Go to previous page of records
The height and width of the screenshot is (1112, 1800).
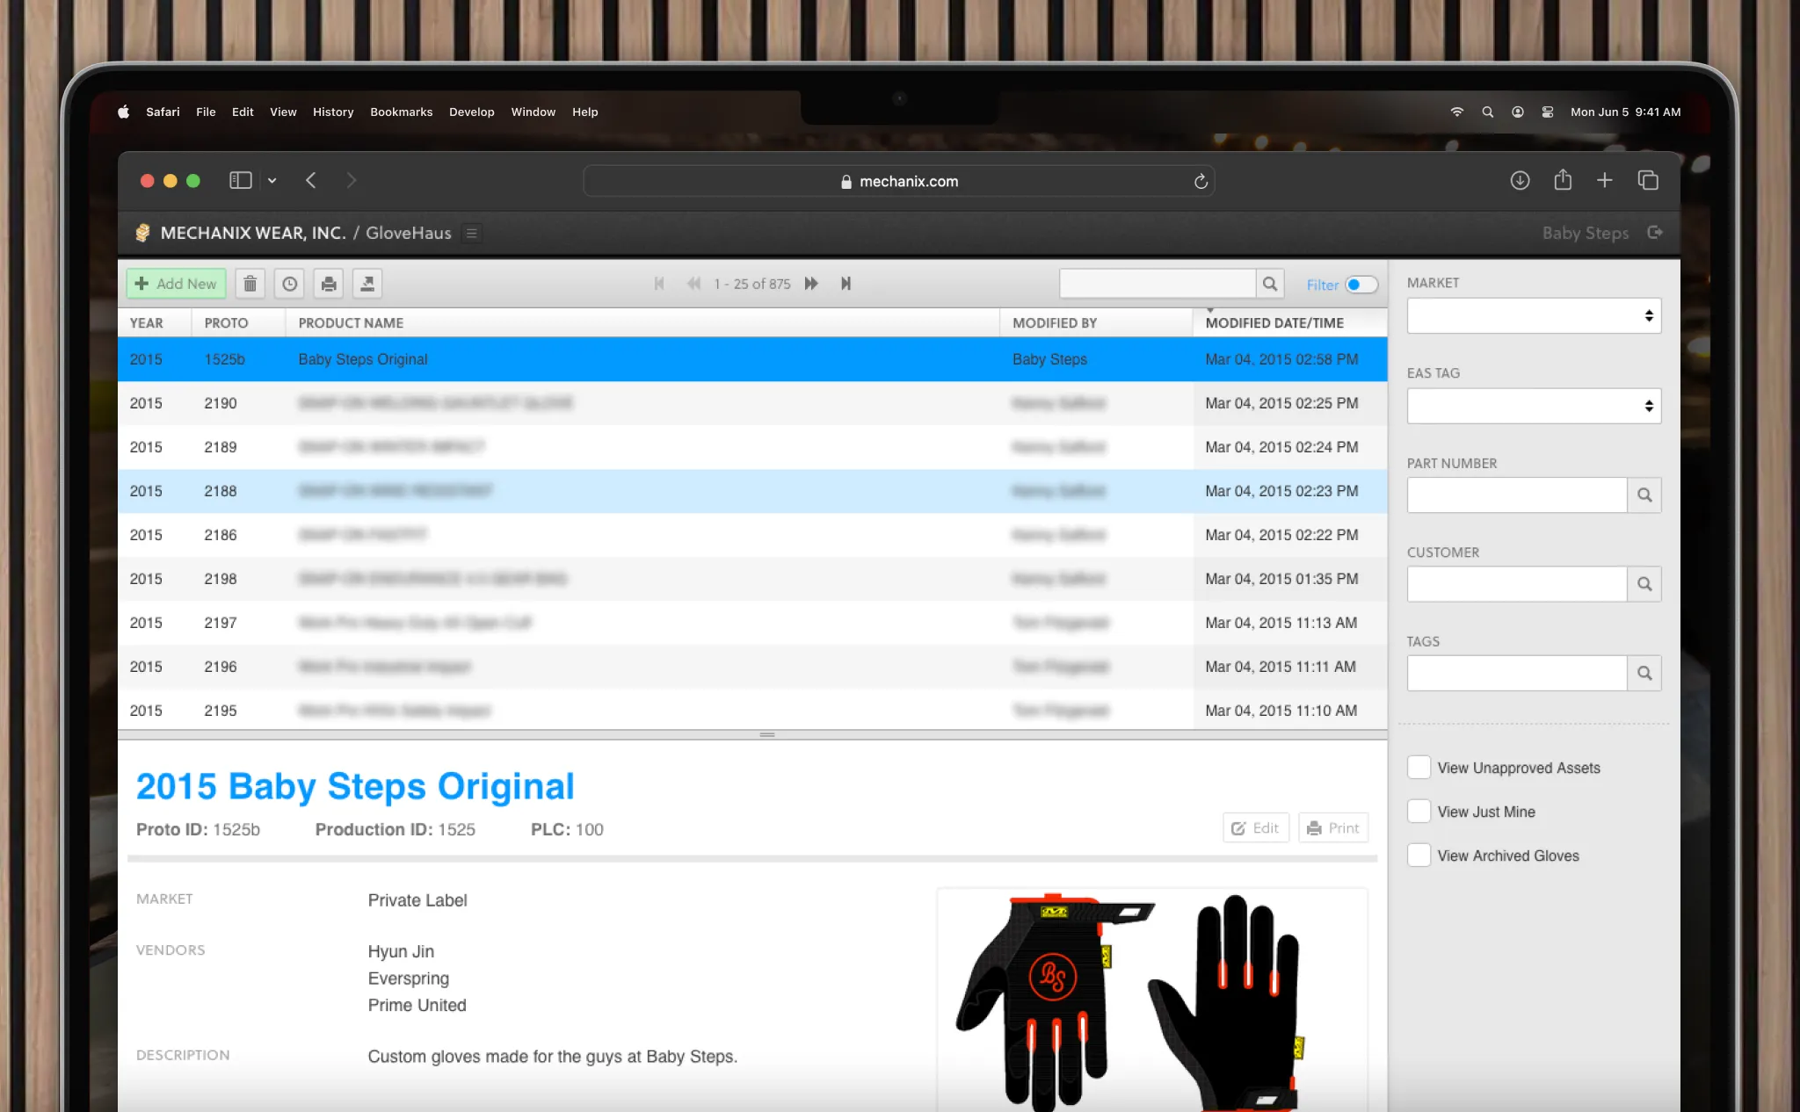click(694, 284)
